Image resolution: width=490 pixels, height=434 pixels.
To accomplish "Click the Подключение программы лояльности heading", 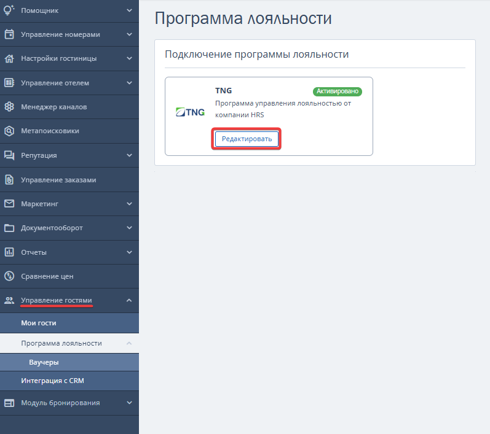I will 256,54.
